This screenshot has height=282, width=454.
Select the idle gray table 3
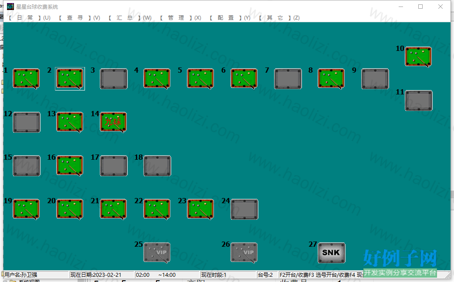pyautogui.click(x=114, y=79)
